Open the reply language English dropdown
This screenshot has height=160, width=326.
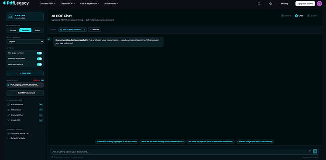tap(25, 42)
